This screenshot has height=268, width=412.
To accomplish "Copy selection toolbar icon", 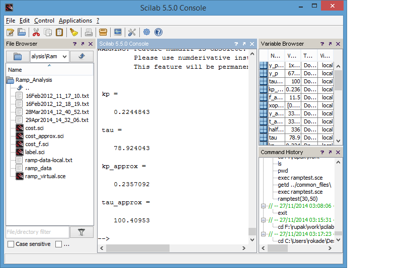I will (x=48, y=32).
